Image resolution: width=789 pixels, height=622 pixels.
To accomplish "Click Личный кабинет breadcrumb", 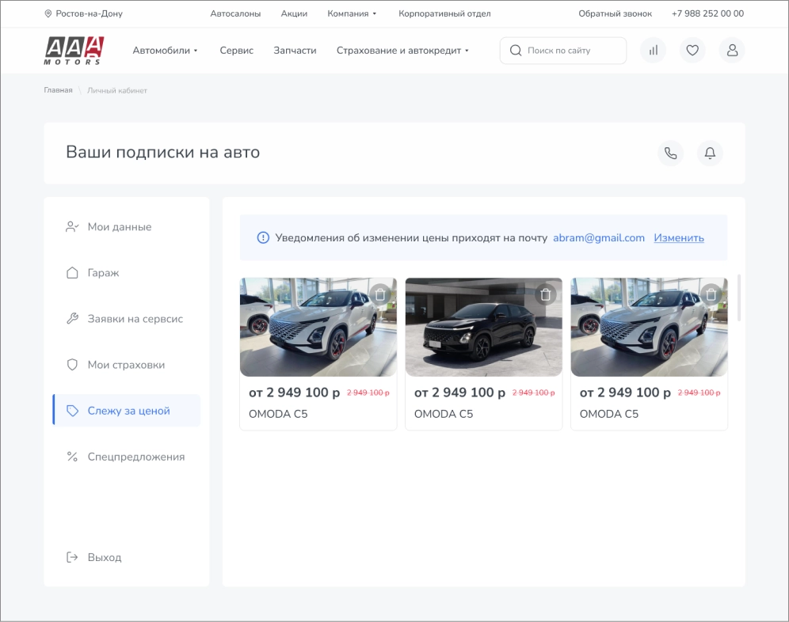I will tap(117, 90).
